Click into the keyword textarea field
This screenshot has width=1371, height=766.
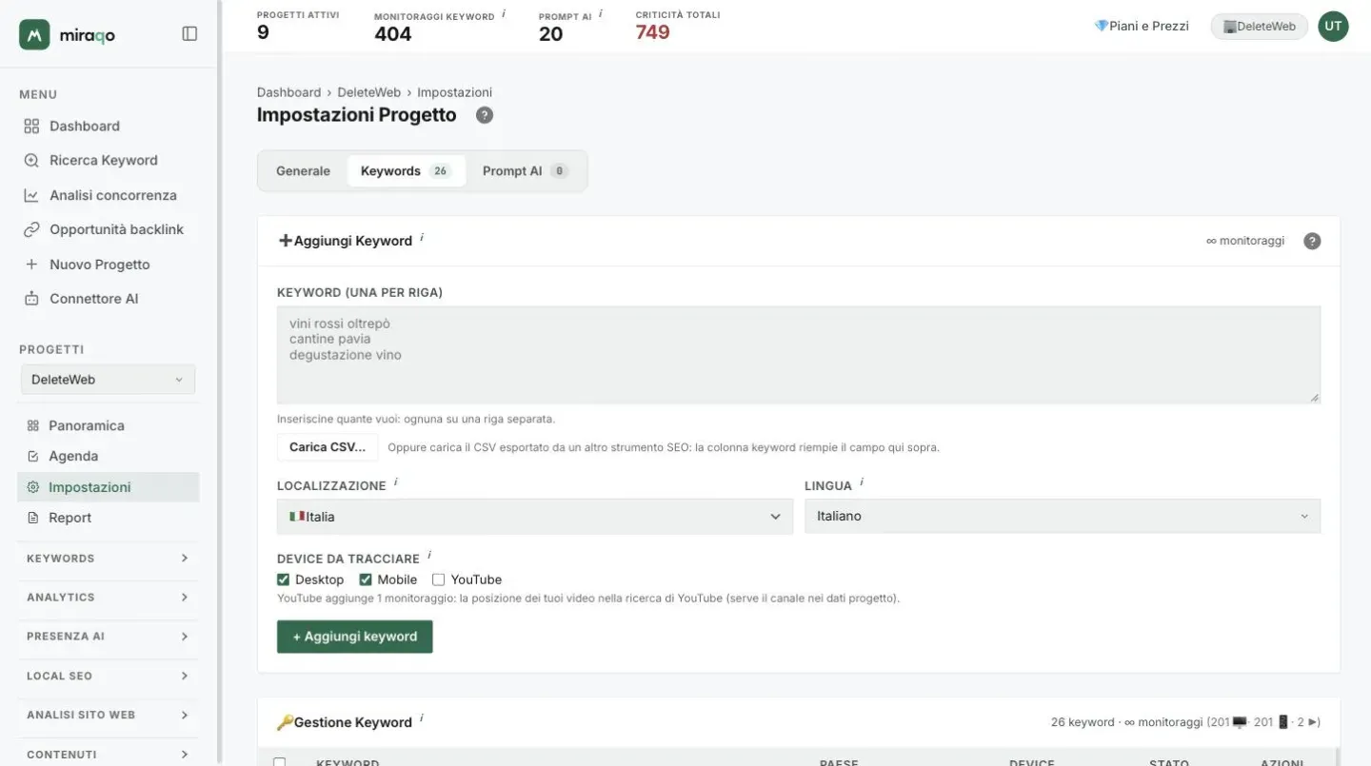(799, 355)
